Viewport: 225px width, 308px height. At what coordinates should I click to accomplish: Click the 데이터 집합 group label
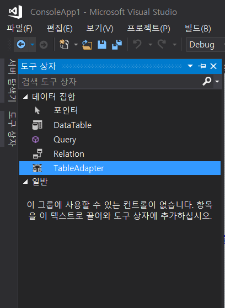[x=53, y=97]
